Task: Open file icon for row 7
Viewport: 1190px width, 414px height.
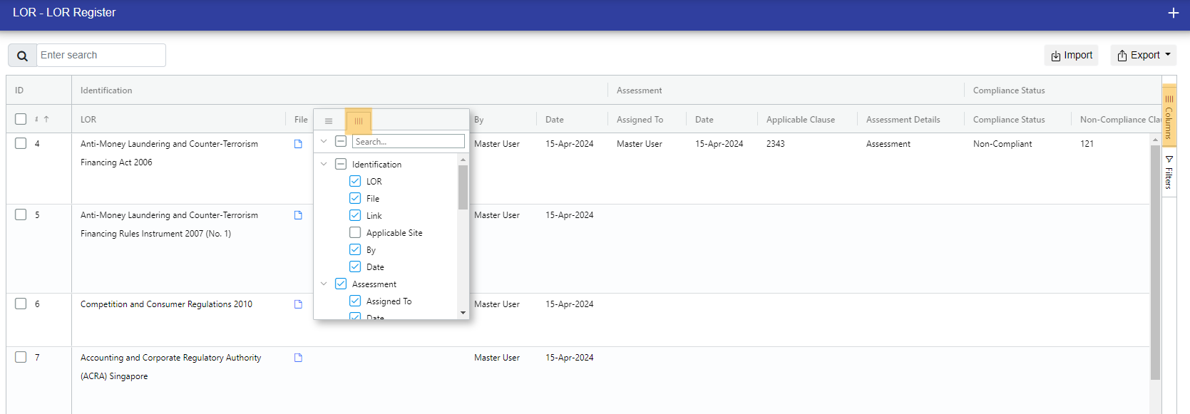Action: point(298,358)
